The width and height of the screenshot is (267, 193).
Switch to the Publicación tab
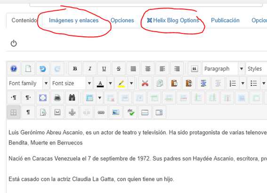[x=225, y=20]
